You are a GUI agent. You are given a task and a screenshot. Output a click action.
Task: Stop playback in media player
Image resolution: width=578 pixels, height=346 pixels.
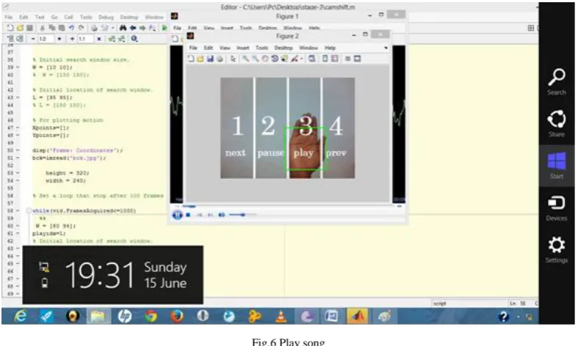tap(188, 215)
